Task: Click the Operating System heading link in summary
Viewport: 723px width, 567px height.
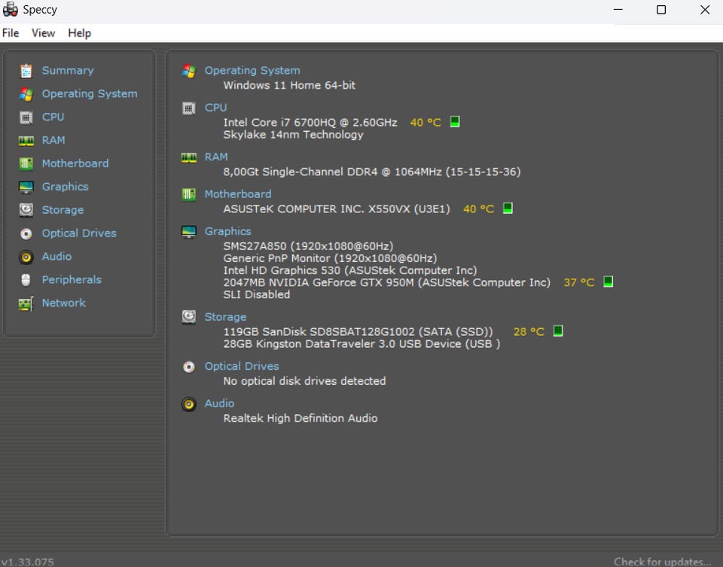Action: click(x=252, y=71)
